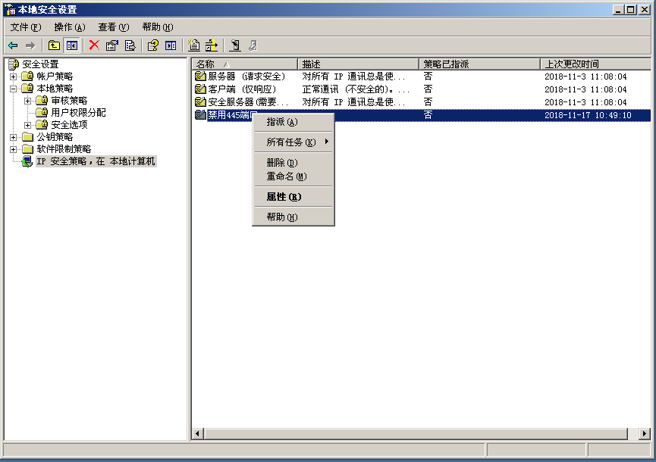The width and height of the screenshot is (656, 462).
Task: Collapse the 本地策略 tree node
Action: click(x=14, y=87)
